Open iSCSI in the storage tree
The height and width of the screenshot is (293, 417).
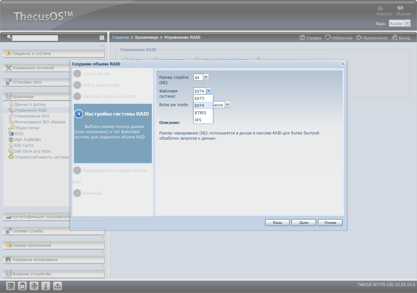click(19, 134)
